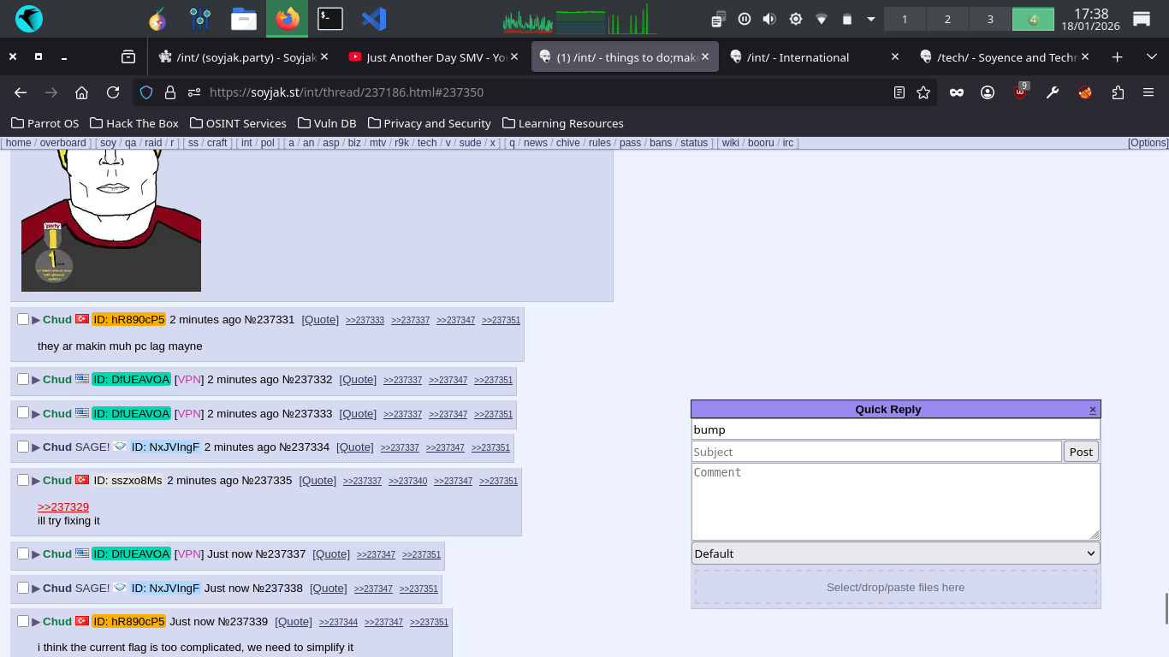
Task: Open Reader View icon in address bar
Action: (x=899, y=92)
